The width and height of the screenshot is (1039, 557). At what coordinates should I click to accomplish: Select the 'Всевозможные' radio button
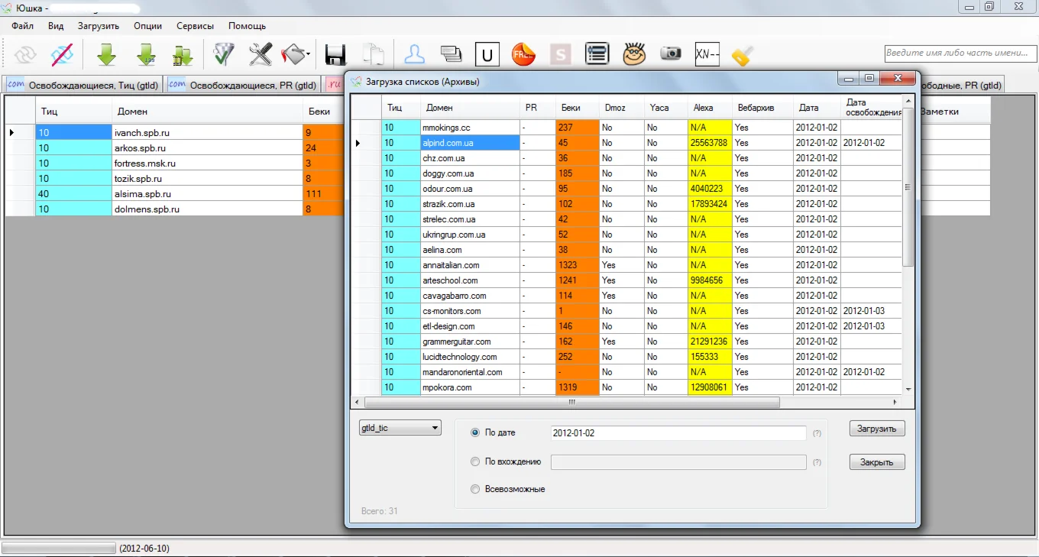(475, 489)
